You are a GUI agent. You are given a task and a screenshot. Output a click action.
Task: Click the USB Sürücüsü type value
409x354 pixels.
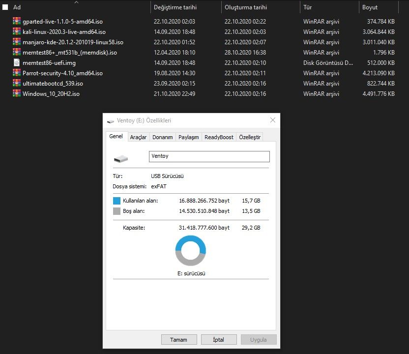click(167, 176)
